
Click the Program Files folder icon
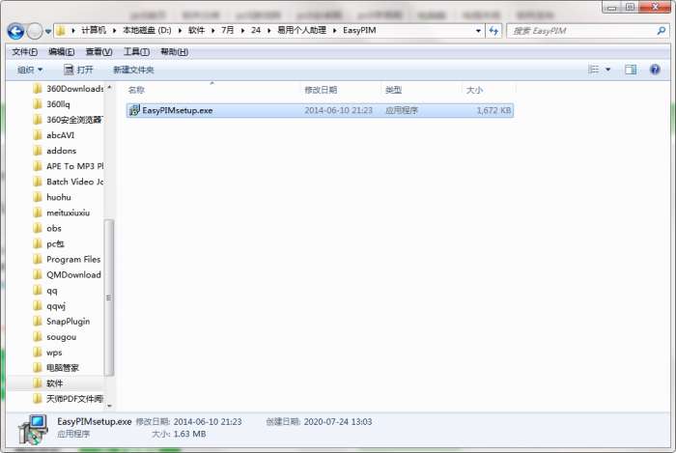38,259
